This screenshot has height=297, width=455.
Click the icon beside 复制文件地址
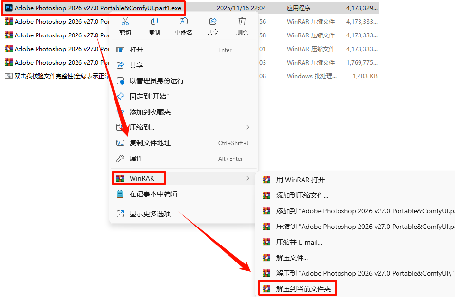(x=120, y=143)
